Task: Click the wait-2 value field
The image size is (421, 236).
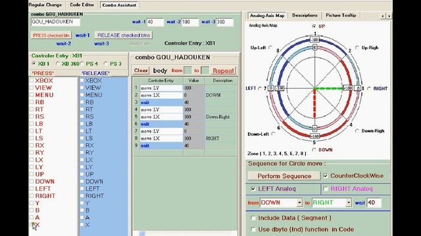Action: tap(190, 22)
